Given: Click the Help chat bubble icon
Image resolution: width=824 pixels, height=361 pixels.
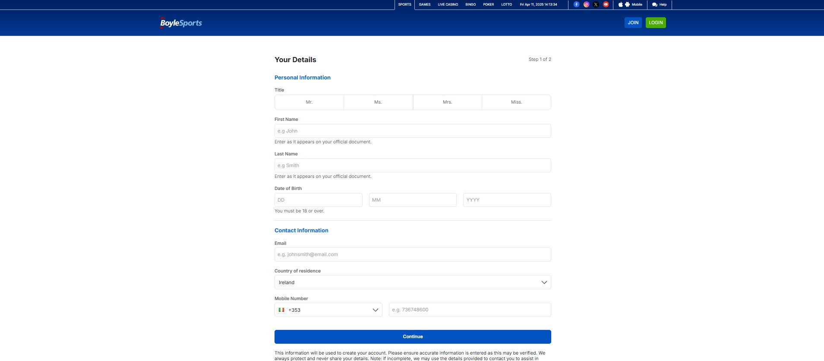Looking at the screenshot, I should pos(654,5).
